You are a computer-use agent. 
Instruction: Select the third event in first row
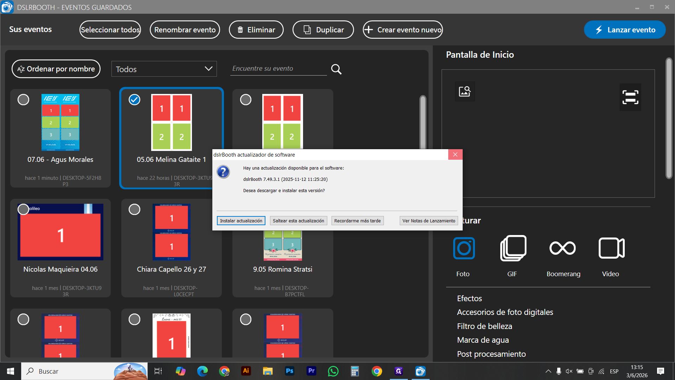(x=246, y=100)
